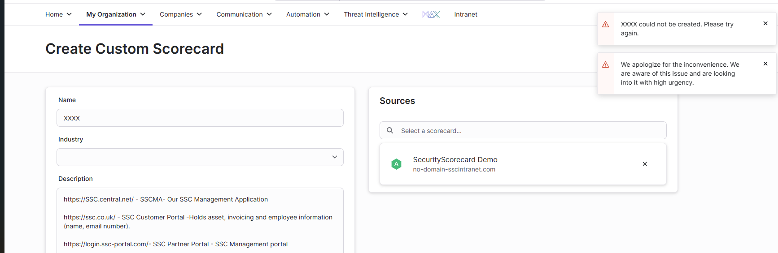The width and height of the screenshot is (778, 253).
Task: Dismiss the 'could not be created' alert
Action: [765, 23]
